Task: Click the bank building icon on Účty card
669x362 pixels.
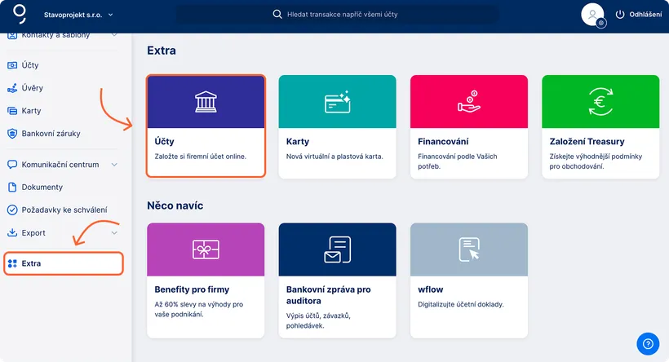Action: coord(206,102)
